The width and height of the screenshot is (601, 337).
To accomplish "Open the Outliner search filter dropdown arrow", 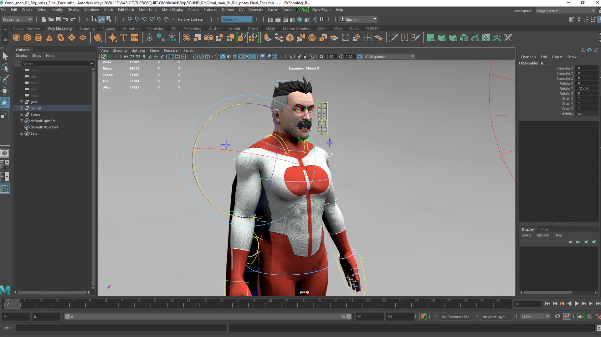I will (91, 64).
